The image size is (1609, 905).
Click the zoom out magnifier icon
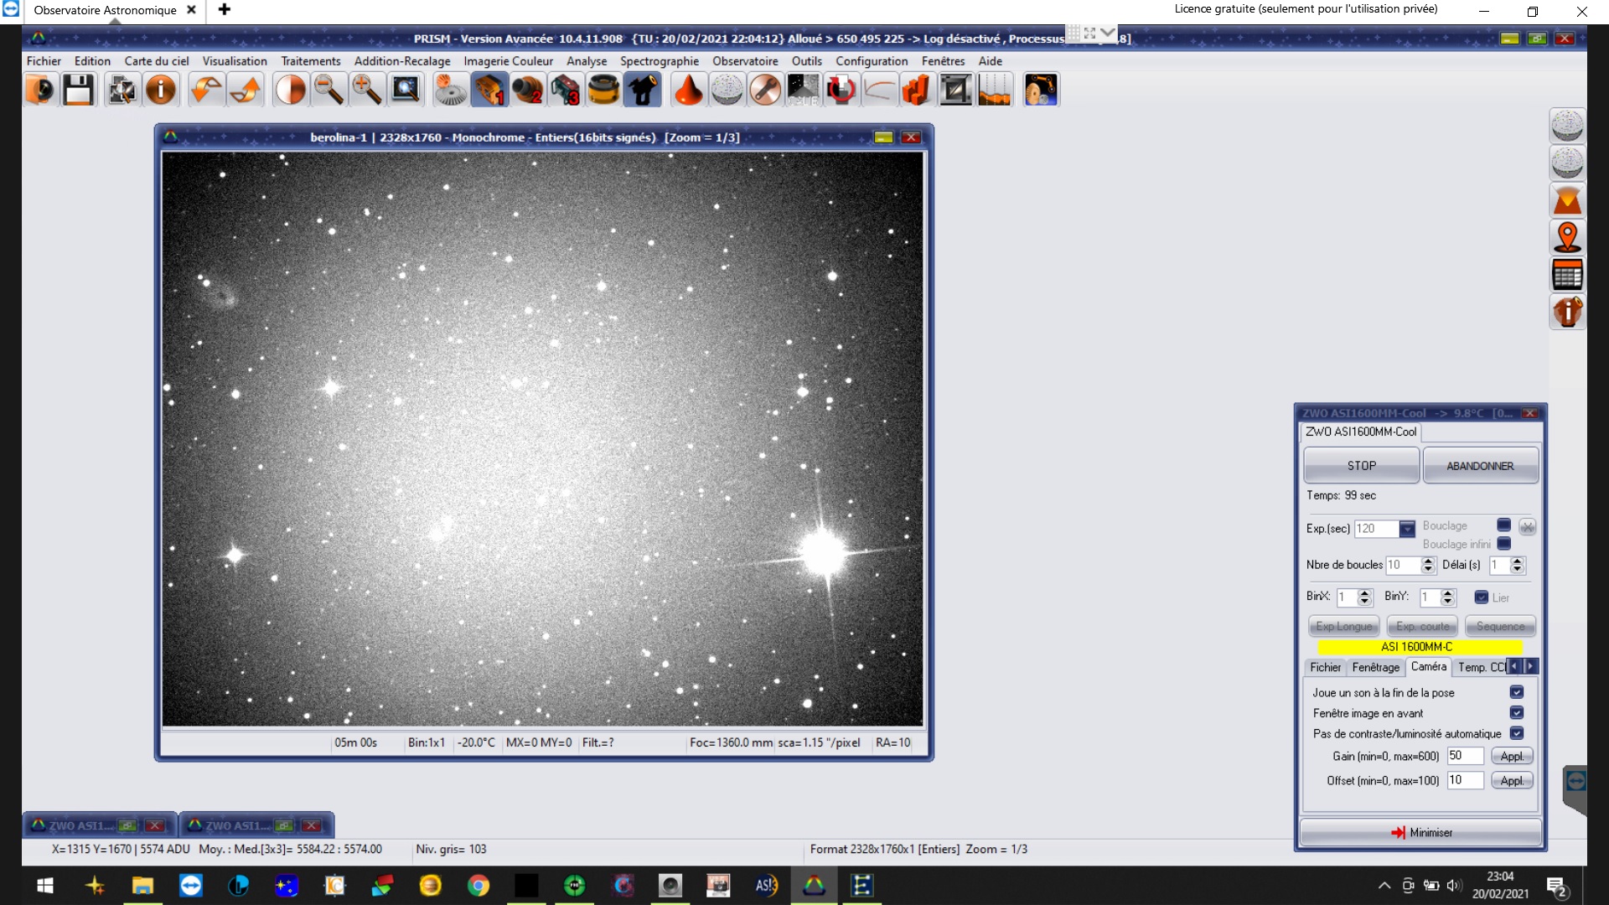pyautogui.click(x=329, y=90)
